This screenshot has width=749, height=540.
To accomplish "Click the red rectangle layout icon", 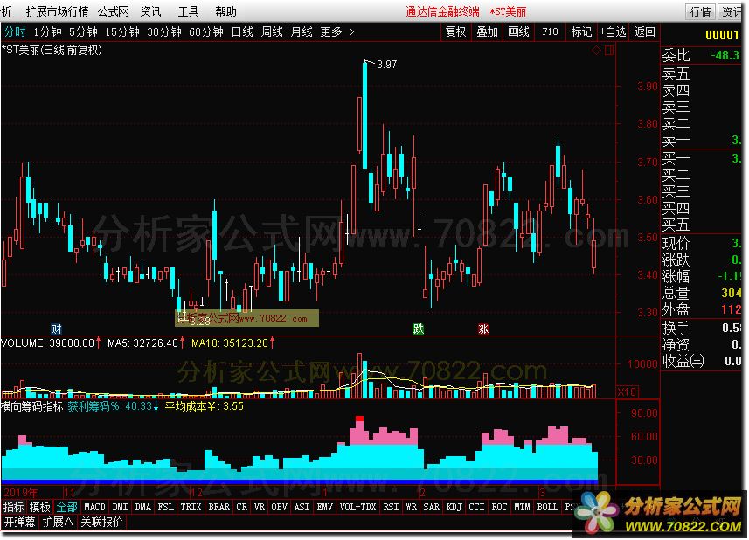I will point(609,50).
